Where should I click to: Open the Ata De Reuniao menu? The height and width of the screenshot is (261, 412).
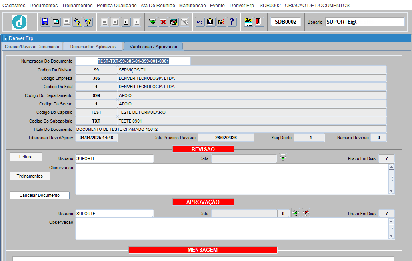pos(158,6)
